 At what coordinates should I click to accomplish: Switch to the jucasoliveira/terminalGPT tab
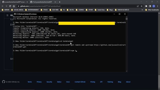(x=15, y=2)
